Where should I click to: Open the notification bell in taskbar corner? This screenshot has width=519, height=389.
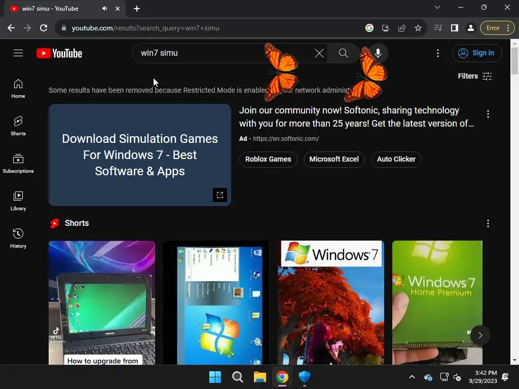point(505,377)
